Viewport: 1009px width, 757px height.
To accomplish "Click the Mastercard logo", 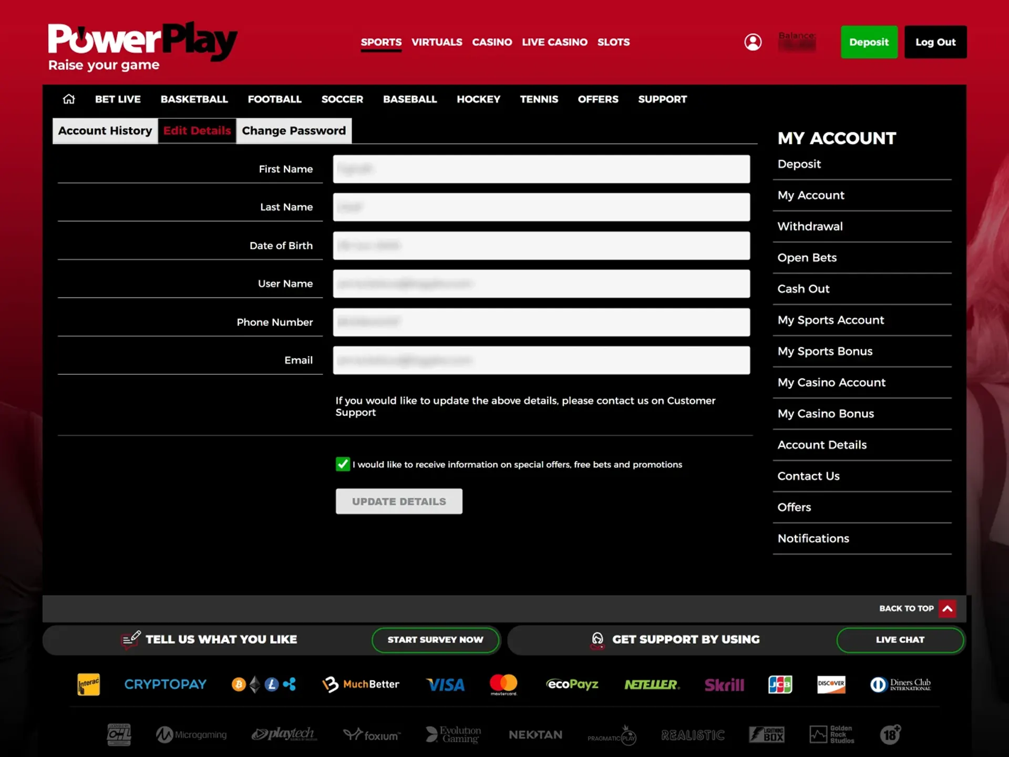I will click(503, 684).
